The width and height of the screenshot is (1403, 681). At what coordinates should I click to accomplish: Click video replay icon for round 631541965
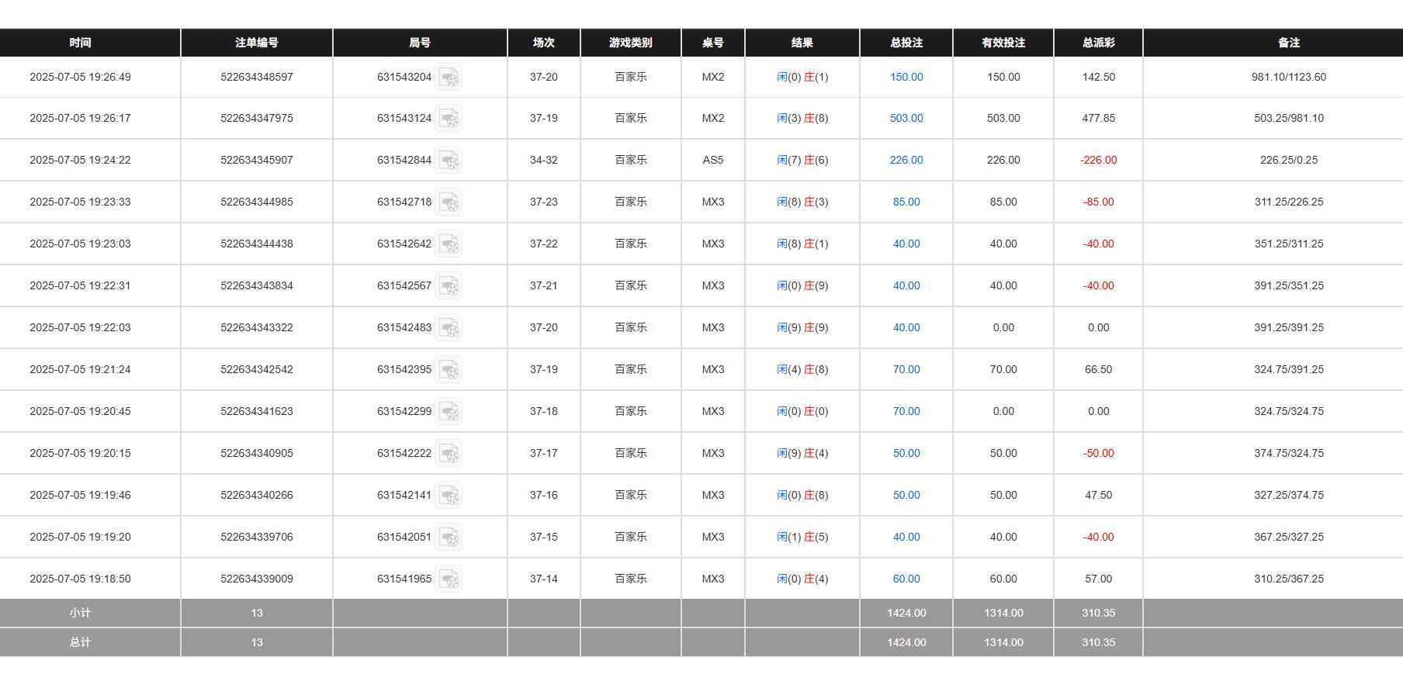pos(449,579)
